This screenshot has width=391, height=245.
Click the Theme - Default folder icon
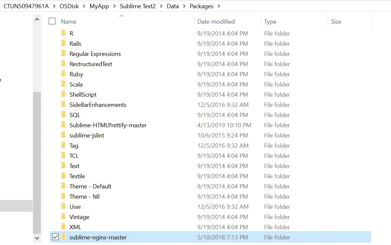63,186
